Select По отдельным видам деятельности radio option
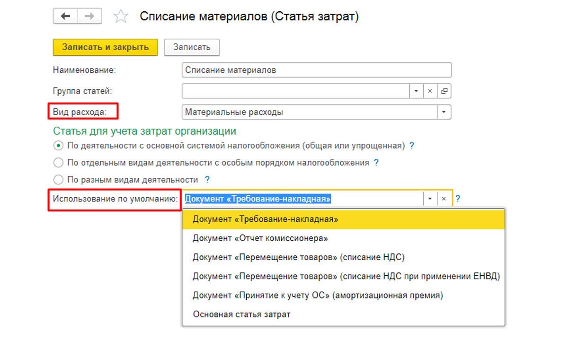Viewport: 568px width, 341px height. [x=58, y=163]
